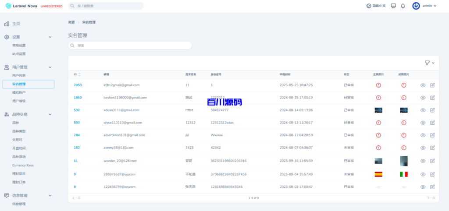Edit record 11
The width and height of the screenshot is (449, 211).
coord(432,161)
